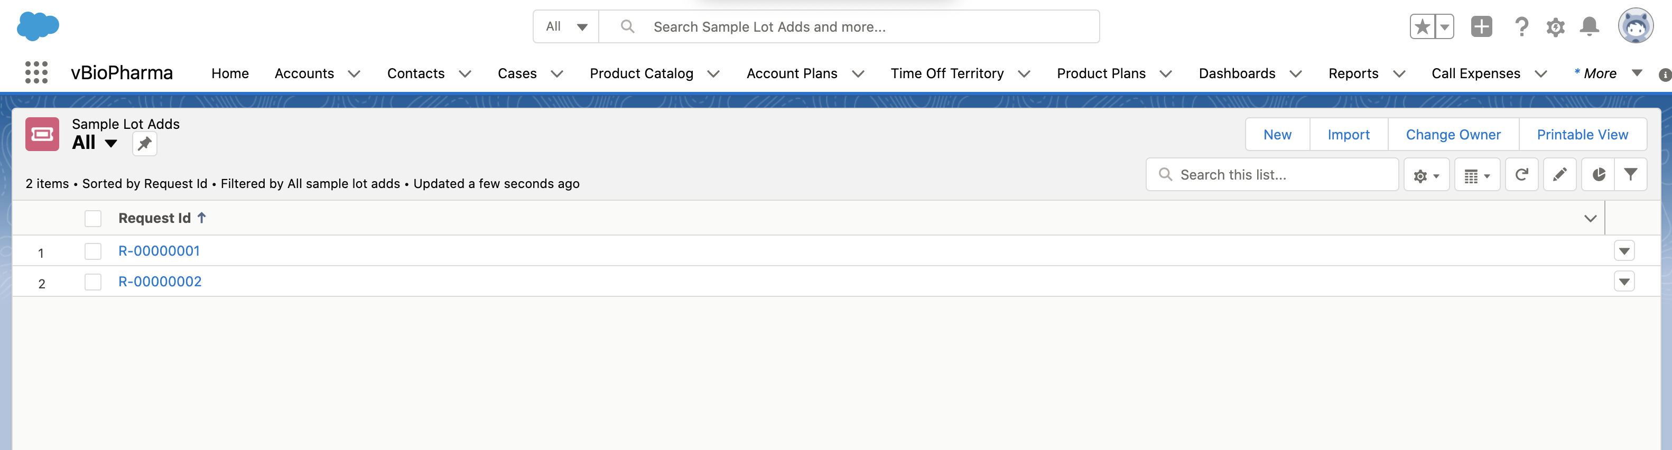Click the refresh list icon
1672x450 pixels.
(x=1521, y=174)
